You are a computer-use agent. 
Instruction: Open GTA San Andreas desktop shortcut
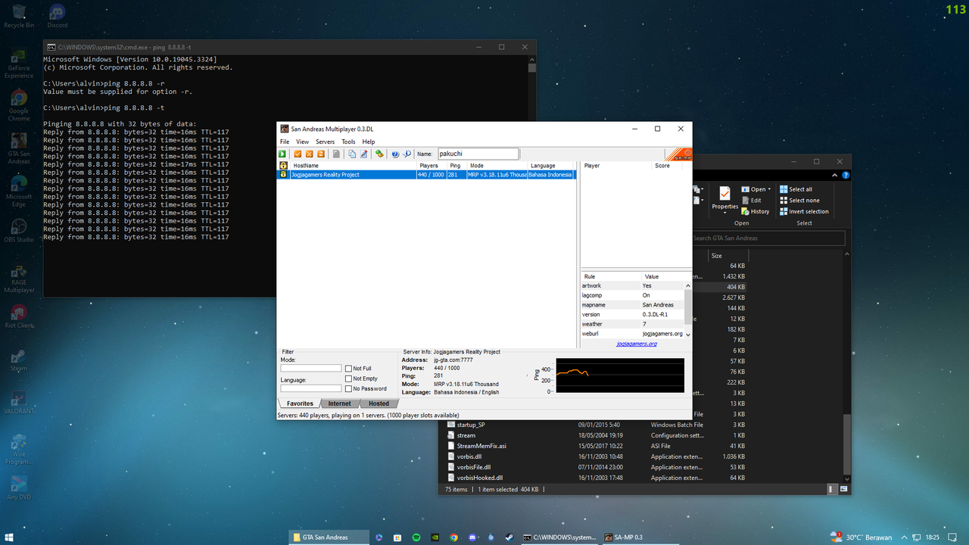pyautogui.click(x=19, y=146)
